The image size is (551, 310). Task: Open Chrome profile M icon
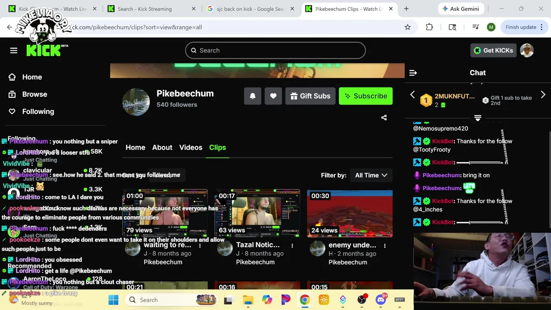pyautogui.click(x=491, y=27)
